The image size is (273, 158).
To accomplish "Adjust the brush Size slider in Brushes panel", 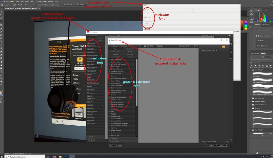I will tap(260, 59).
